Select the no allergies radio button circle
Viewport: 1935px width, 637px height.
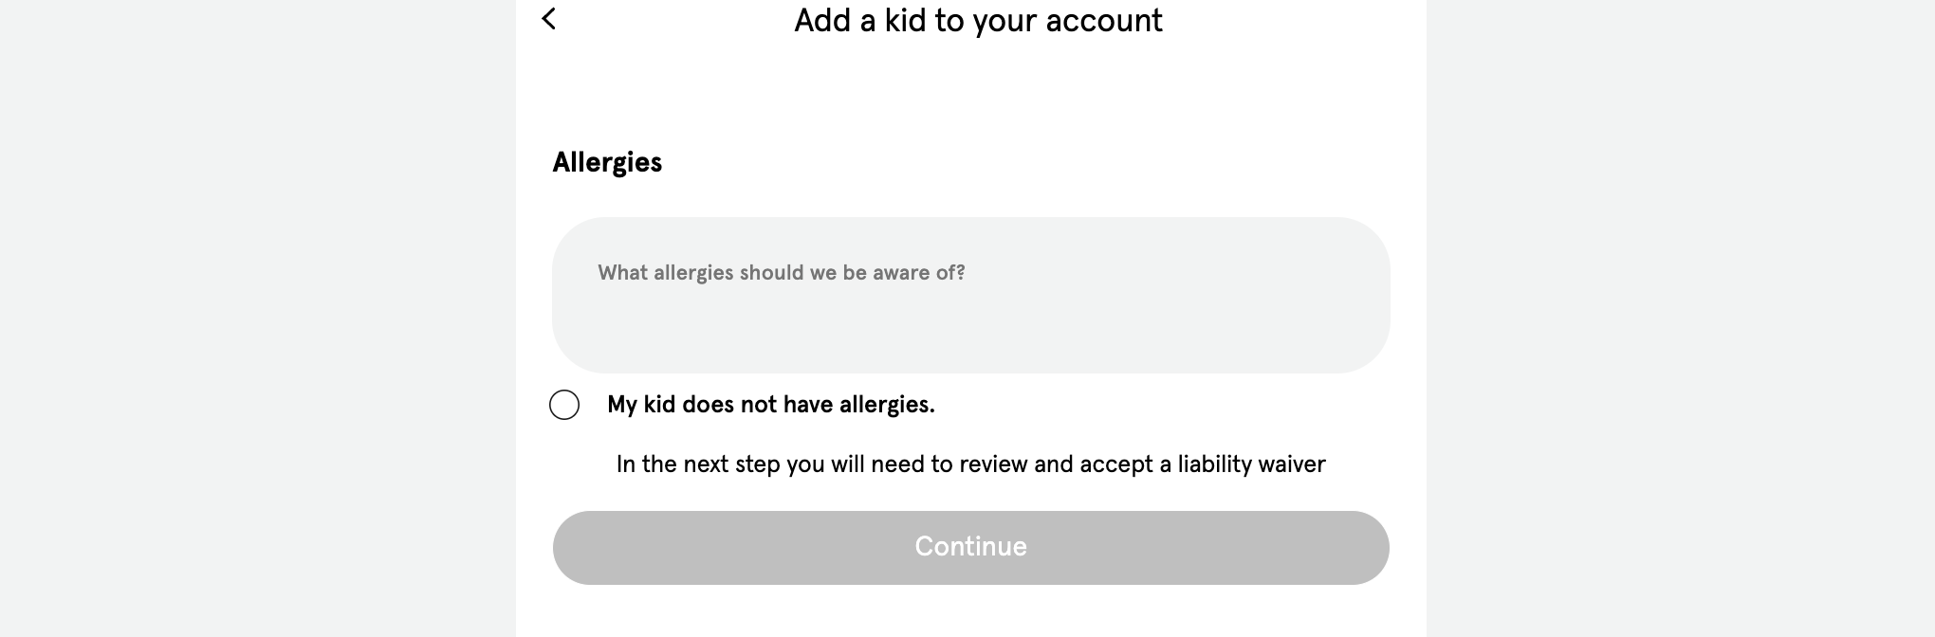tap(564, 405)
